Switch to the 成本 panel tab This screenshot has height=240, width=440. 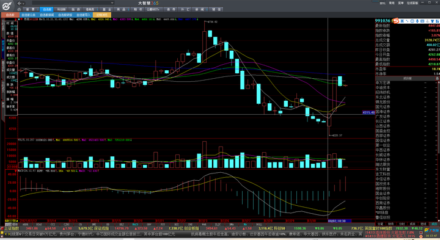[413, 224]
